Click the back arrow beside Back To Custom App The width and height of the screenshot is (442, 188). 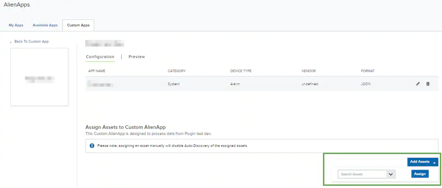click(11, 42)
